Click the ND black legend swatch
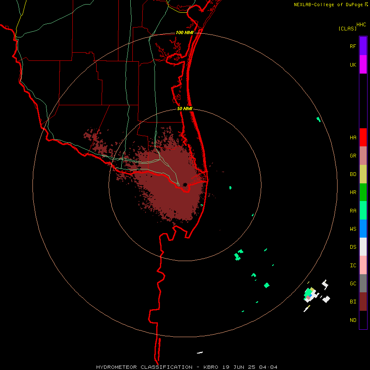The image size is (370, 370). [x=363, y=320]
